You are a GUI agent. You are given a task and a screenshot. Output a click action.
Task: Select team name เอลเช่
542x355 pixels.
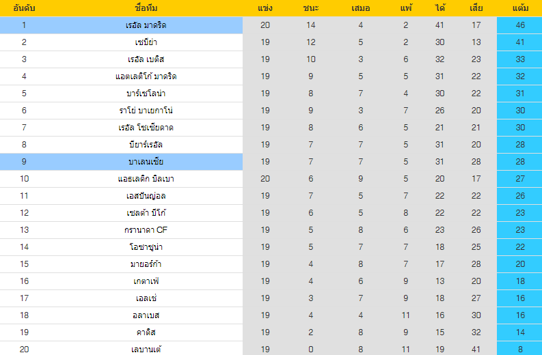click(x=146, y=298)
